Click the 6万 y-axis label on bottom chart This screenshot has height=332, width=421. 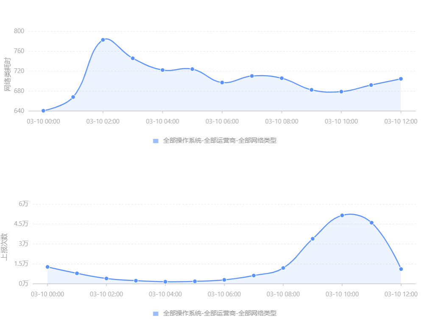coord(23,204)
